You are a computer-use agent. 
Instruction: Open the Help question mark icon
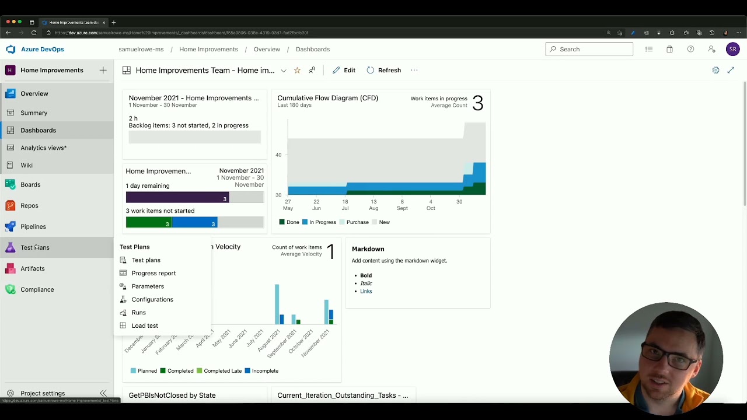(x=690, y=49)
